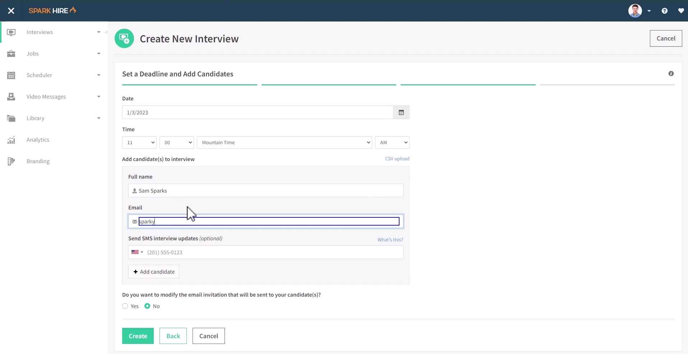Click the CSV upload link
This screenshot has width=688, height=354.
pyautogui.click(x=397, y=159)
